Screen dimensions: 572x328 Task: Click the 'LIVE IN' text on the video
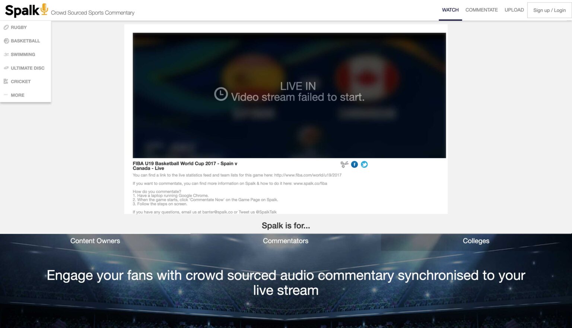[298, 86]
